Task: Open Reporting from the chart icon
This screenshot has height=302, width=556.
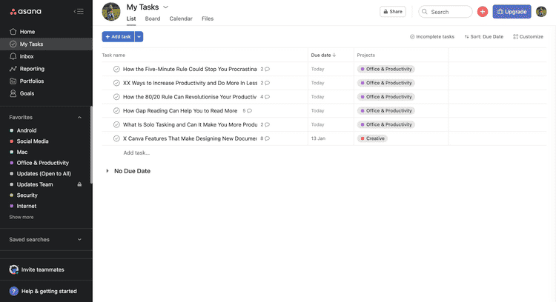Action: [13, 69]
